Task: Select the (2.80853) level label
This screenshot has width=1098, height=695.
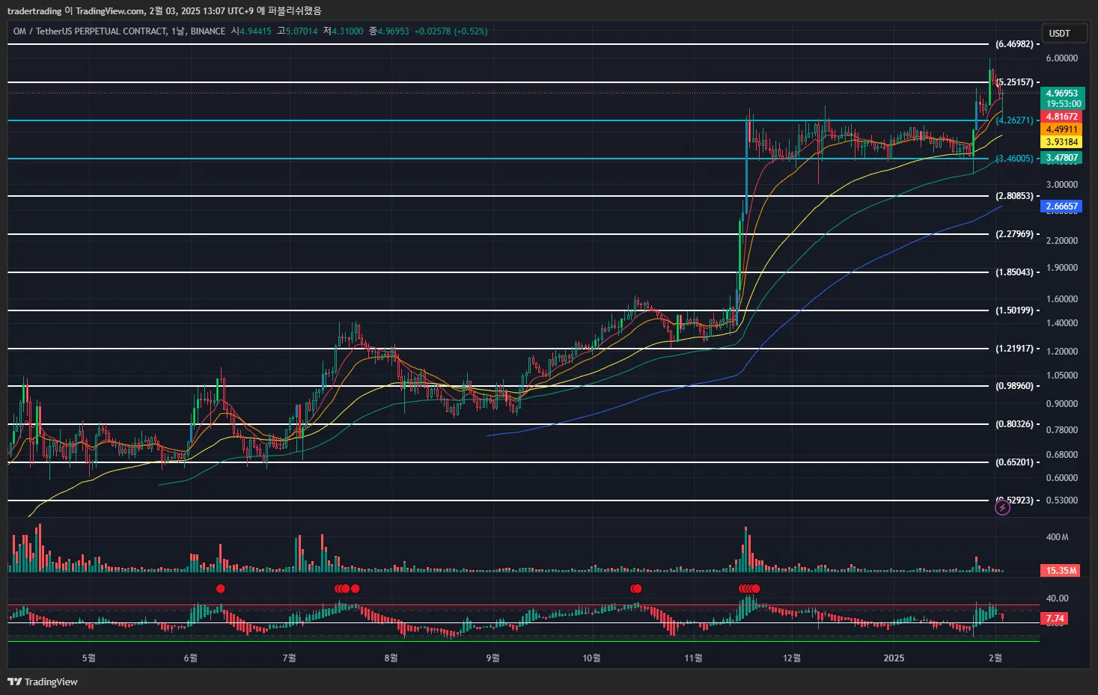Action: (x=1014, y=196)
